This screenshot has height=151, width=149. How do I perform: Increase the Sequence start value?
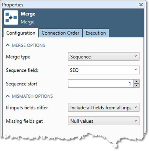(136, 81)
